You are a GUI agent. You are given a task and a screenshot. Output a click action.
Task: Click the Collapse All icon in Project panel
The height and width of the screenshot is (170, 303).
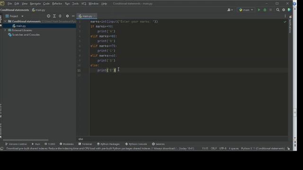[x=60, y=16]
